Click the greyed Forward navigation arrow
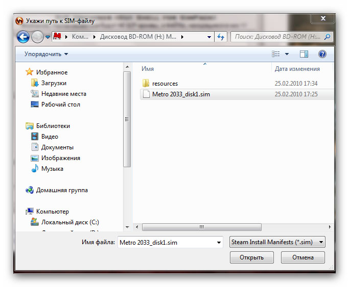Image resolution: width=349 pixels, height=287 pixels. coord(37,37)
